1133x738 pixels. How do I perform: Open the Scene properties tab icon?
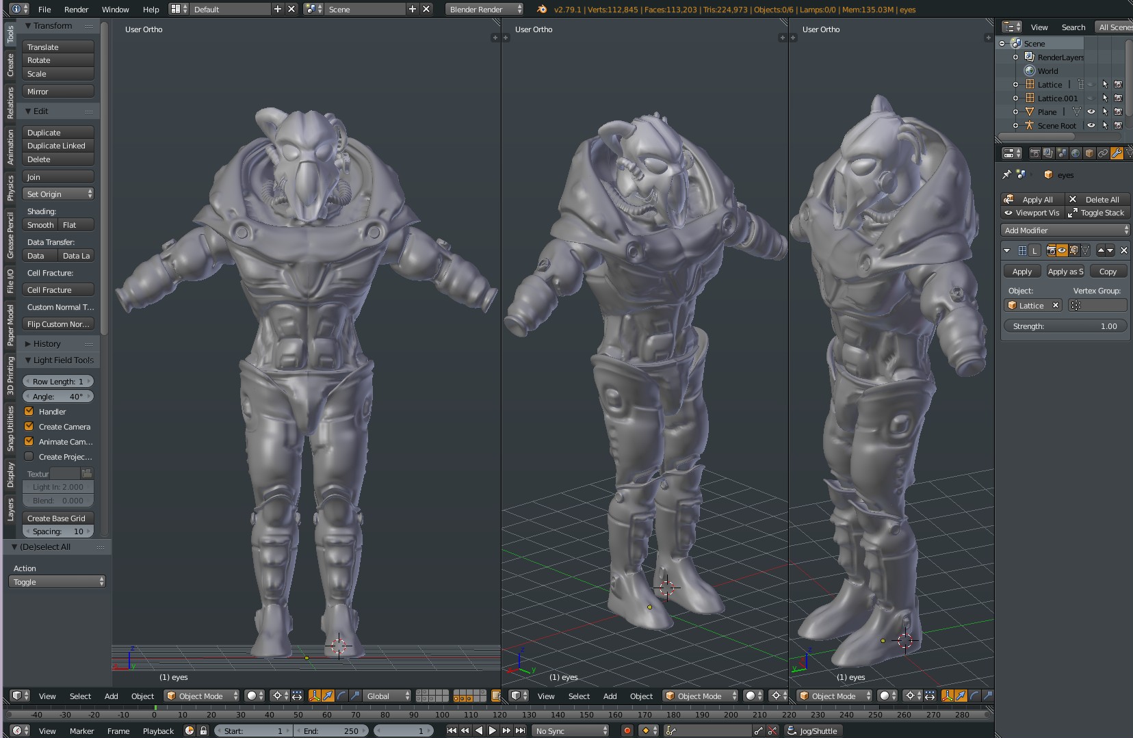(1062, 154)
